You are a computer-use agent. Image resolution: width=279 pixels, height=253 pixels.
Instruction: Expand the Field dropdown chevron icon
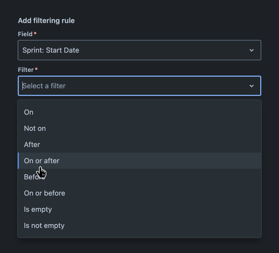[x=252, y=50]
